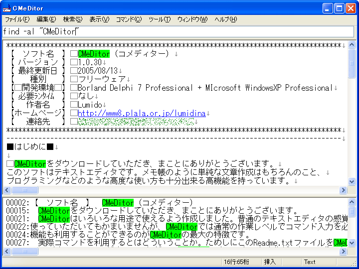This screenshot has height=269, width=359.
Task: Open the ウィンドウ(W) menu
Action: tap(192, 19)
